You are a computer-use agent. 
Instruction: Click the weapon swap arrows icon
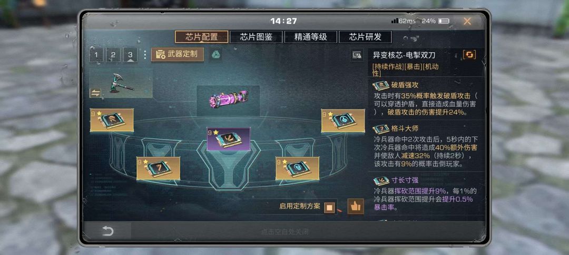pos(95,93)
